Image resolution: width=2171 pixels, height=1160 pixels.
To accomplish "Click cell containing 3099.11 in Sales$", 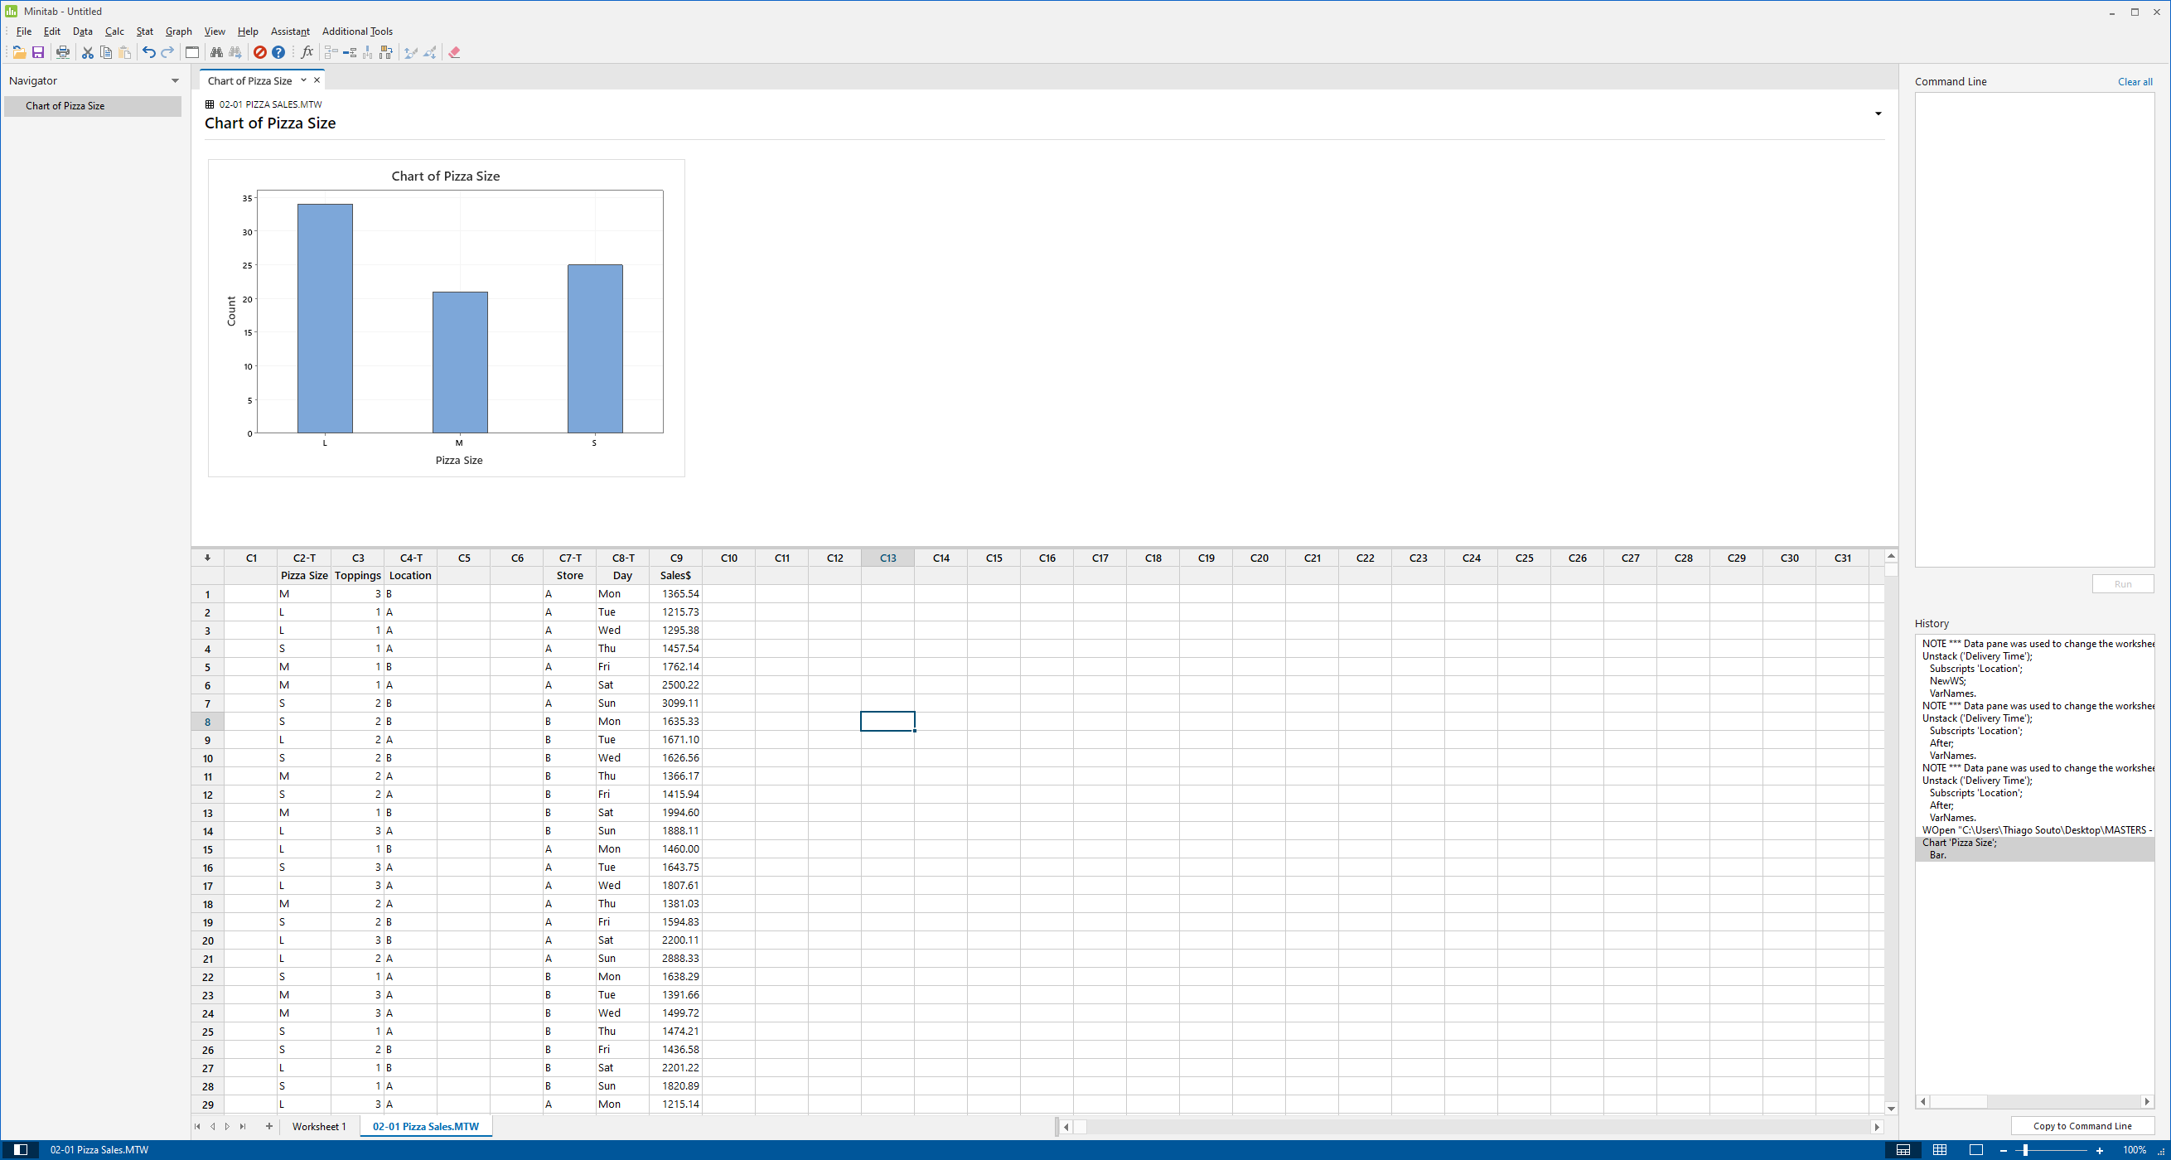I will tap(676, 703).
